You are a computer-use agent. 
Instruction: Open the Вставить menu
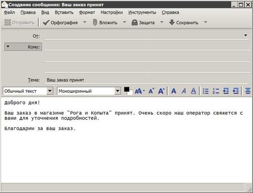point(64,12)
